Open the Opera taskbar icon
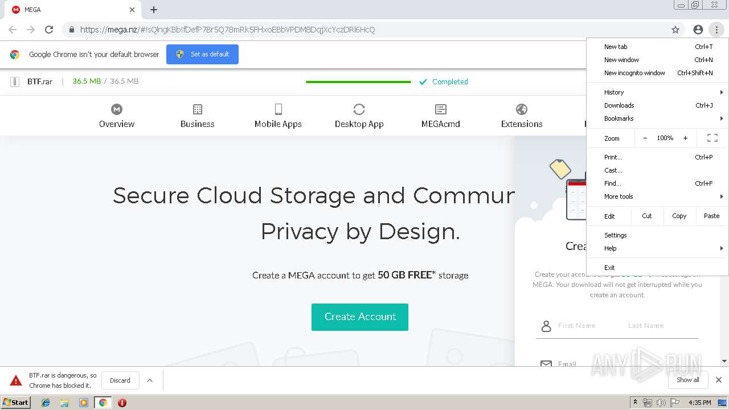Screen dimensions: 729x410 [x=122, y=403]
